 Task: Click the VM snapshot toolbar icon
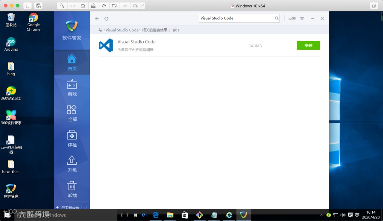38,6
